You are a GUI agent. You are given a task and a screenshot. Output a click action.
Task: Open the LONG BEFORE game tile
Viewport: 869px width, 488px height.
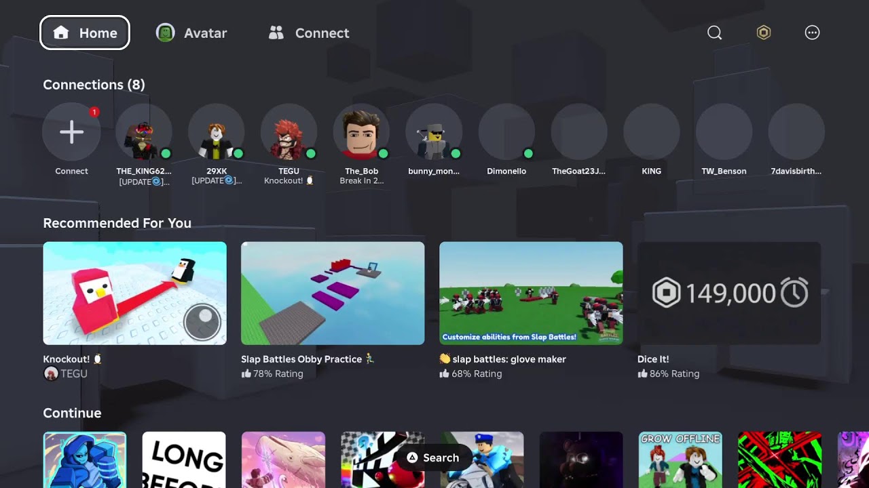[x=184, y=460]
